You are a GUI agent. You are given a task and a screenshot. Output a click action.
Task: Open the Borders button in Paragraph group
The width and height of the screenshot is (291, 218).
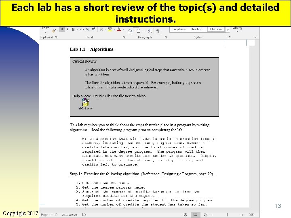[x=139, y=31]
